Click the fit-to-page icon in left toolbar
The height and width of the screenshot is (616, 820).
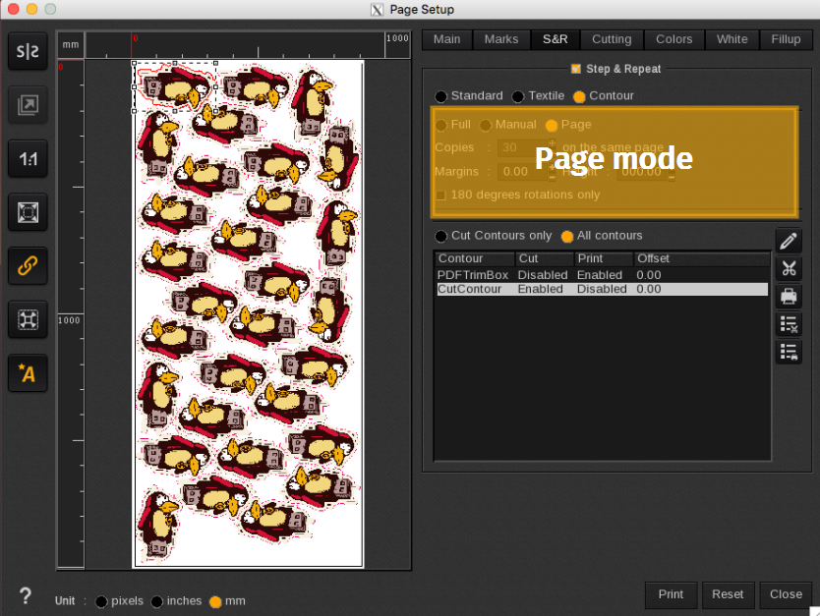tap(29, 211)
